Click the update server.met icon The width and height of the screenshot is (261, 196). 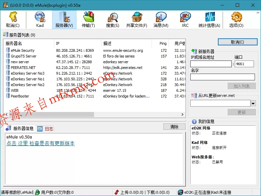click(194, 95)
